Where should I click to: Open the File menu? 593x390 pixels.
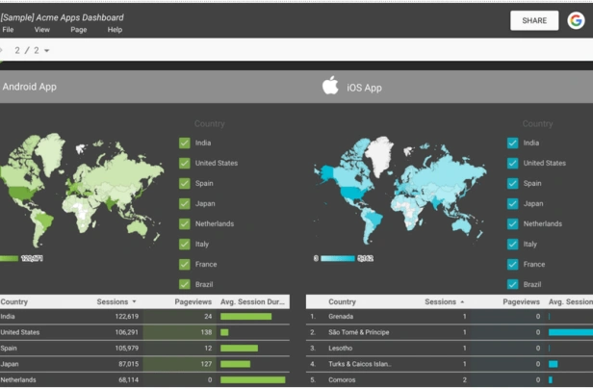pos(8,30)
